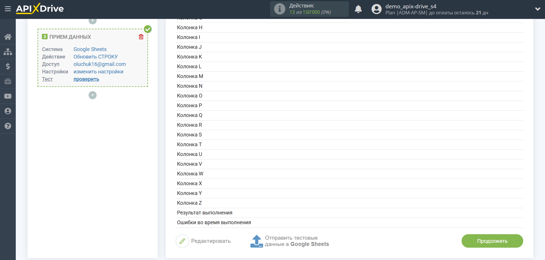Open the проверить test link
Screen dimensions: 545x260
[86, 79]
